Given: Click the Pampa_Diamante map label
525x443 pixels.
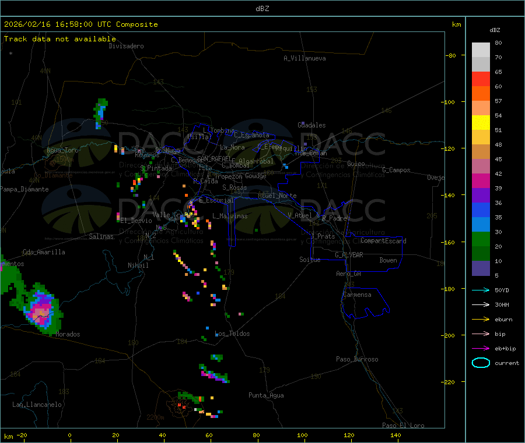Looking at the screenshot, I should click(24, 189).
